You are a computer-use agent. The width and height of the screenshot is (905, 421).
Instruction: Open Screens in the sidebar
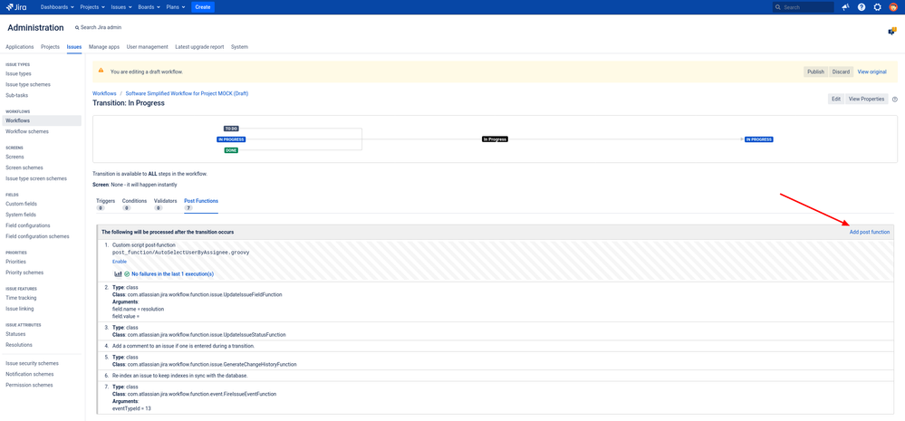pyautogui.click(x=15, y=157)
